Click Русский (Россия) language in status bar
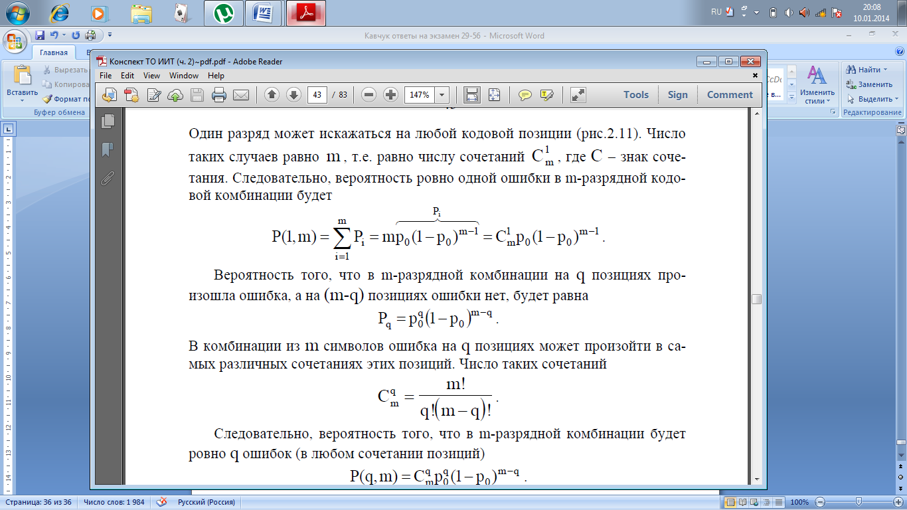The image size is (907, 510). click(206, 503)
